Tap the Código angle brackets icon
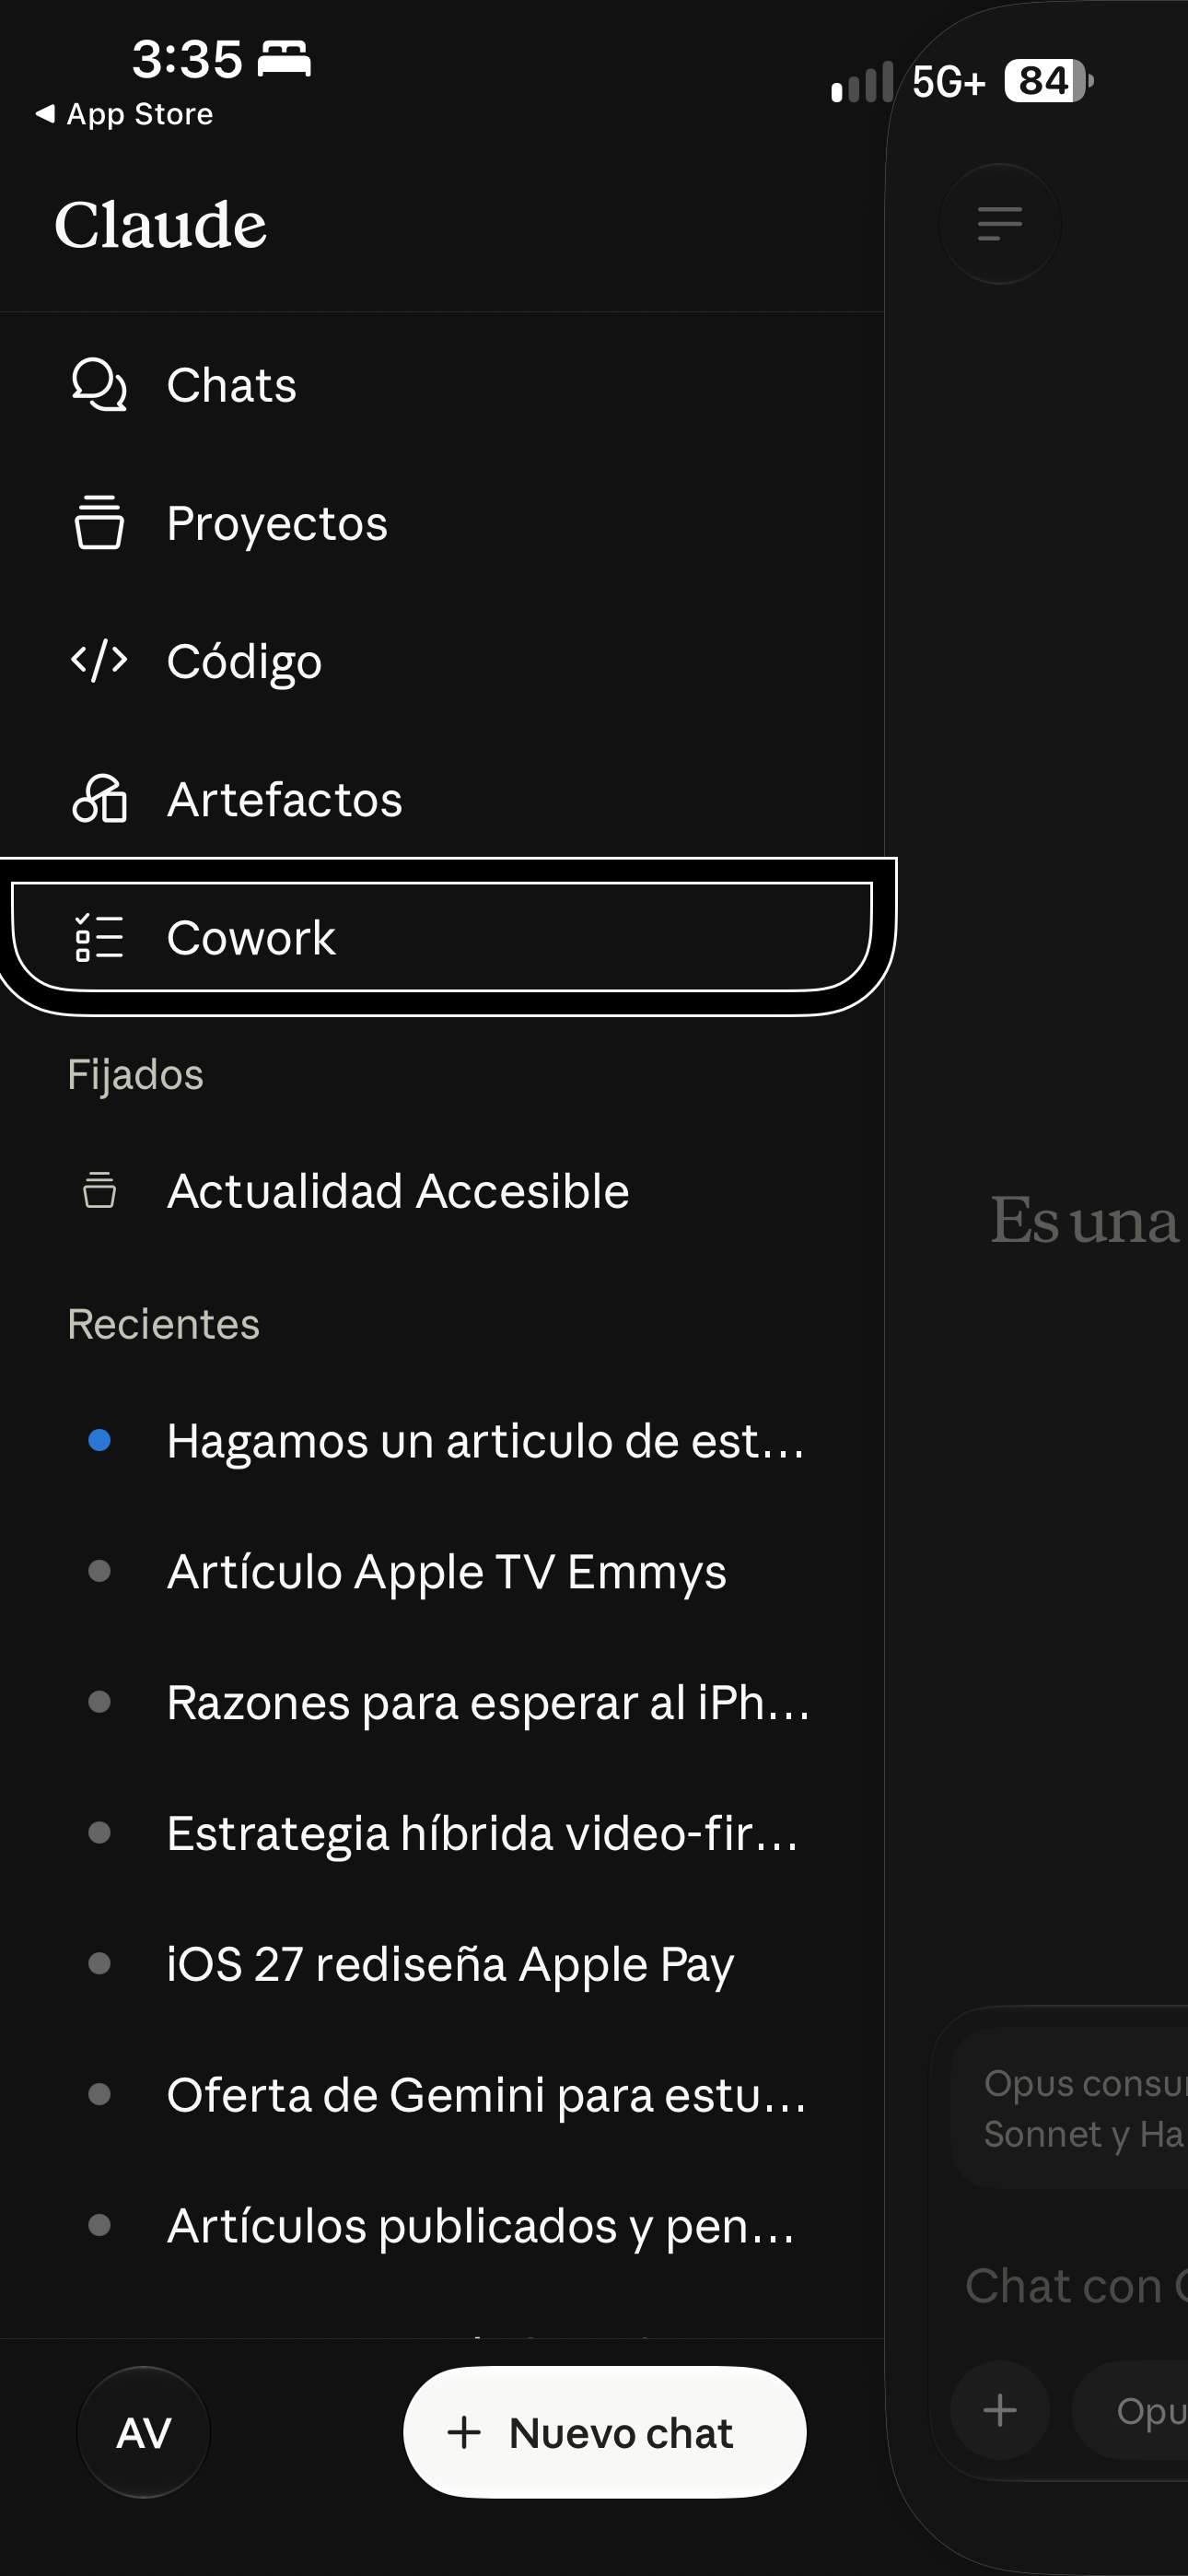 click(99, 661)
